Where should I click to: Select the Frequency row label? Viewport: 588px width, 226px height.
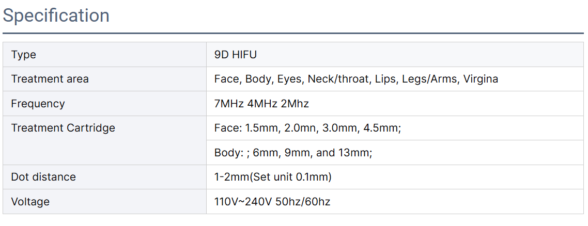38,104
